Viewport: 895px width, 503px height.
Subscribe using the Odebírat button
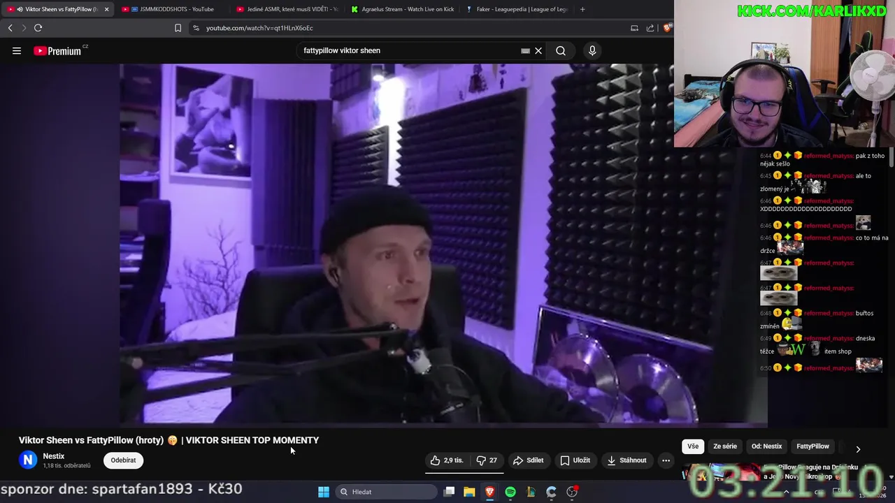point(123,460)
